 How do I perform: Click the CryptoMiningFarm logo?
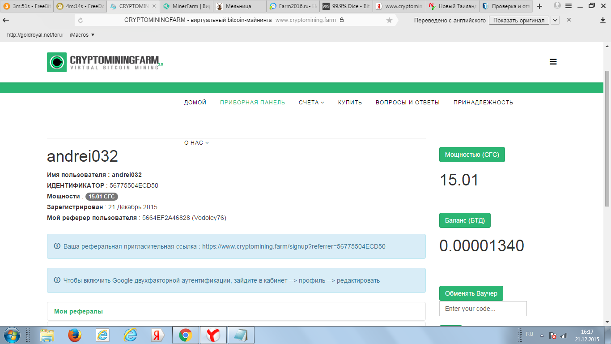[105, 62]
